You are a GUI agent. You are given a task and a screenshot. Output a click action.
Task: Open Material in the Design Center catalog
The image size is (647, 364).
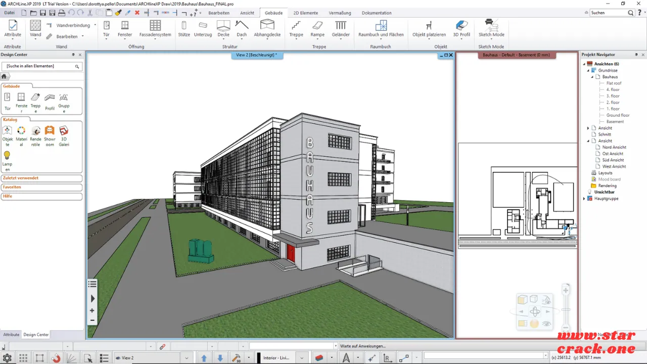tap(21, 135)
